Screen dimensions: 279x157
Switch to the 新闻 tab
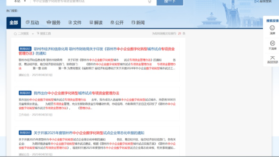pos(138,23)
